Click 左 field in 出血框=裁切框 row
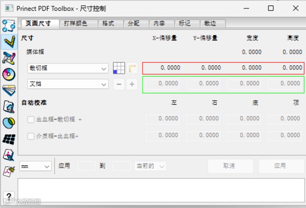The image size is (306, 208). coord(162,119)
